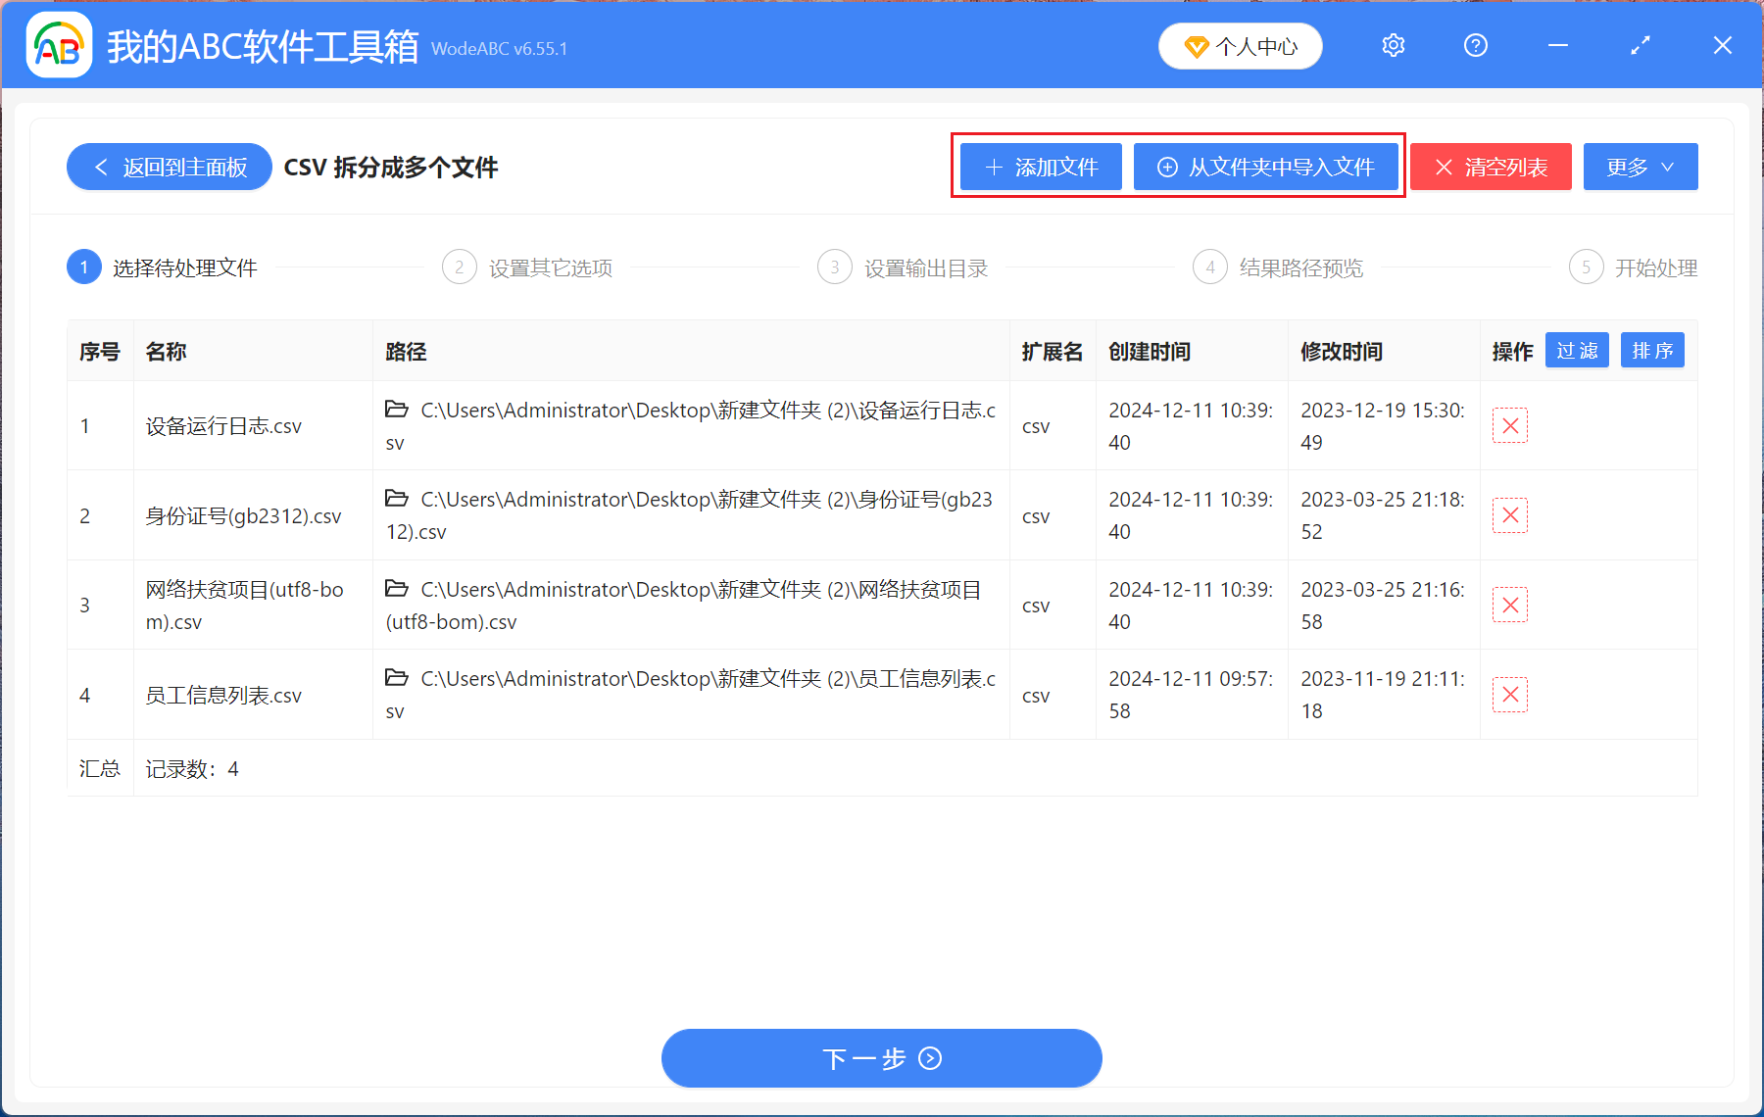Proceed by clicking 下一步

point(881,1058)
